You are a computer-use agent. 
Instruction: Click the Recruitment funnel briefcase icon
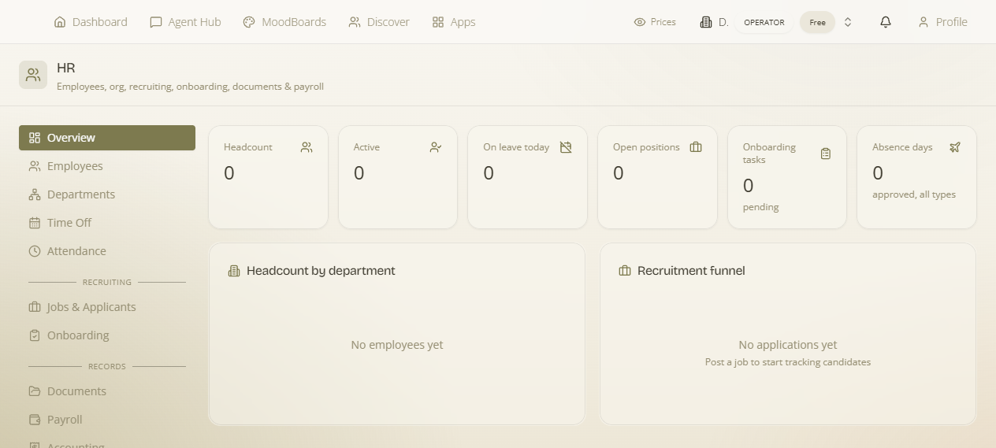pyautogui.click(x=625, y=271)
